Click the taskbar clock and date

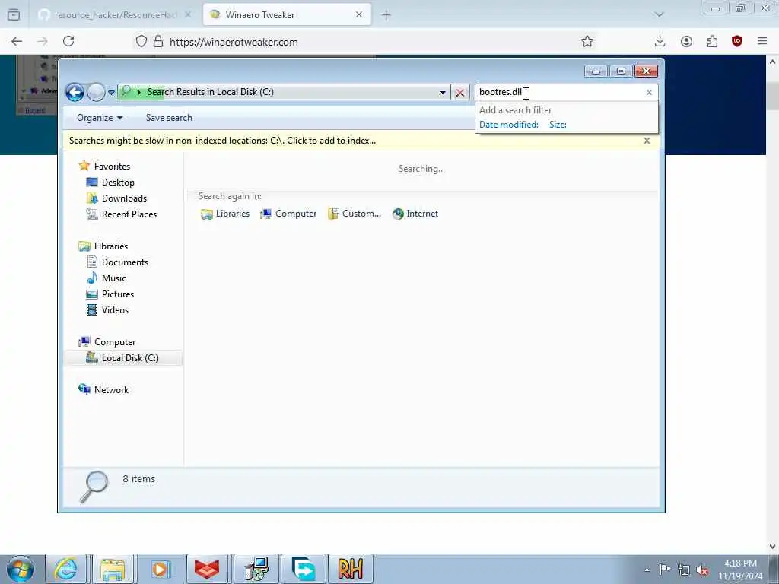click(x=740, y=570)
